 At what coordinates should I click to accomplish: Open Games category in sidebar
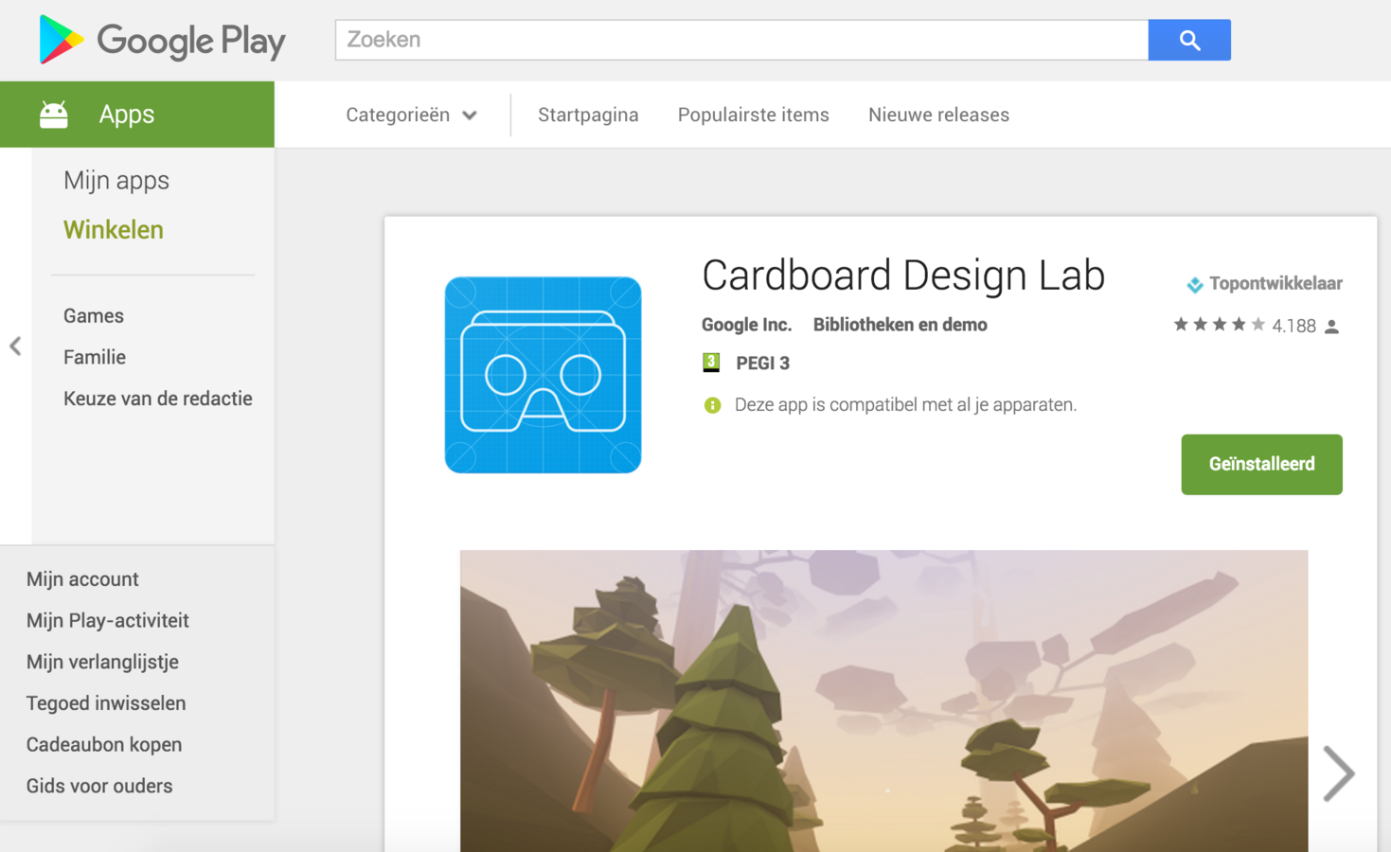[x=93, y=315]
